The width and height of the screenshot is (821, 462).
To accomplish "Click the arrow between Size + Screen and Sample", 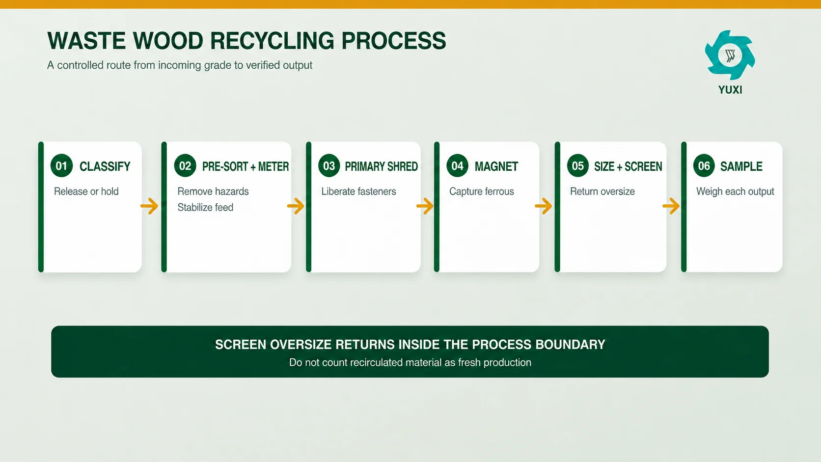I will point(671,206).
